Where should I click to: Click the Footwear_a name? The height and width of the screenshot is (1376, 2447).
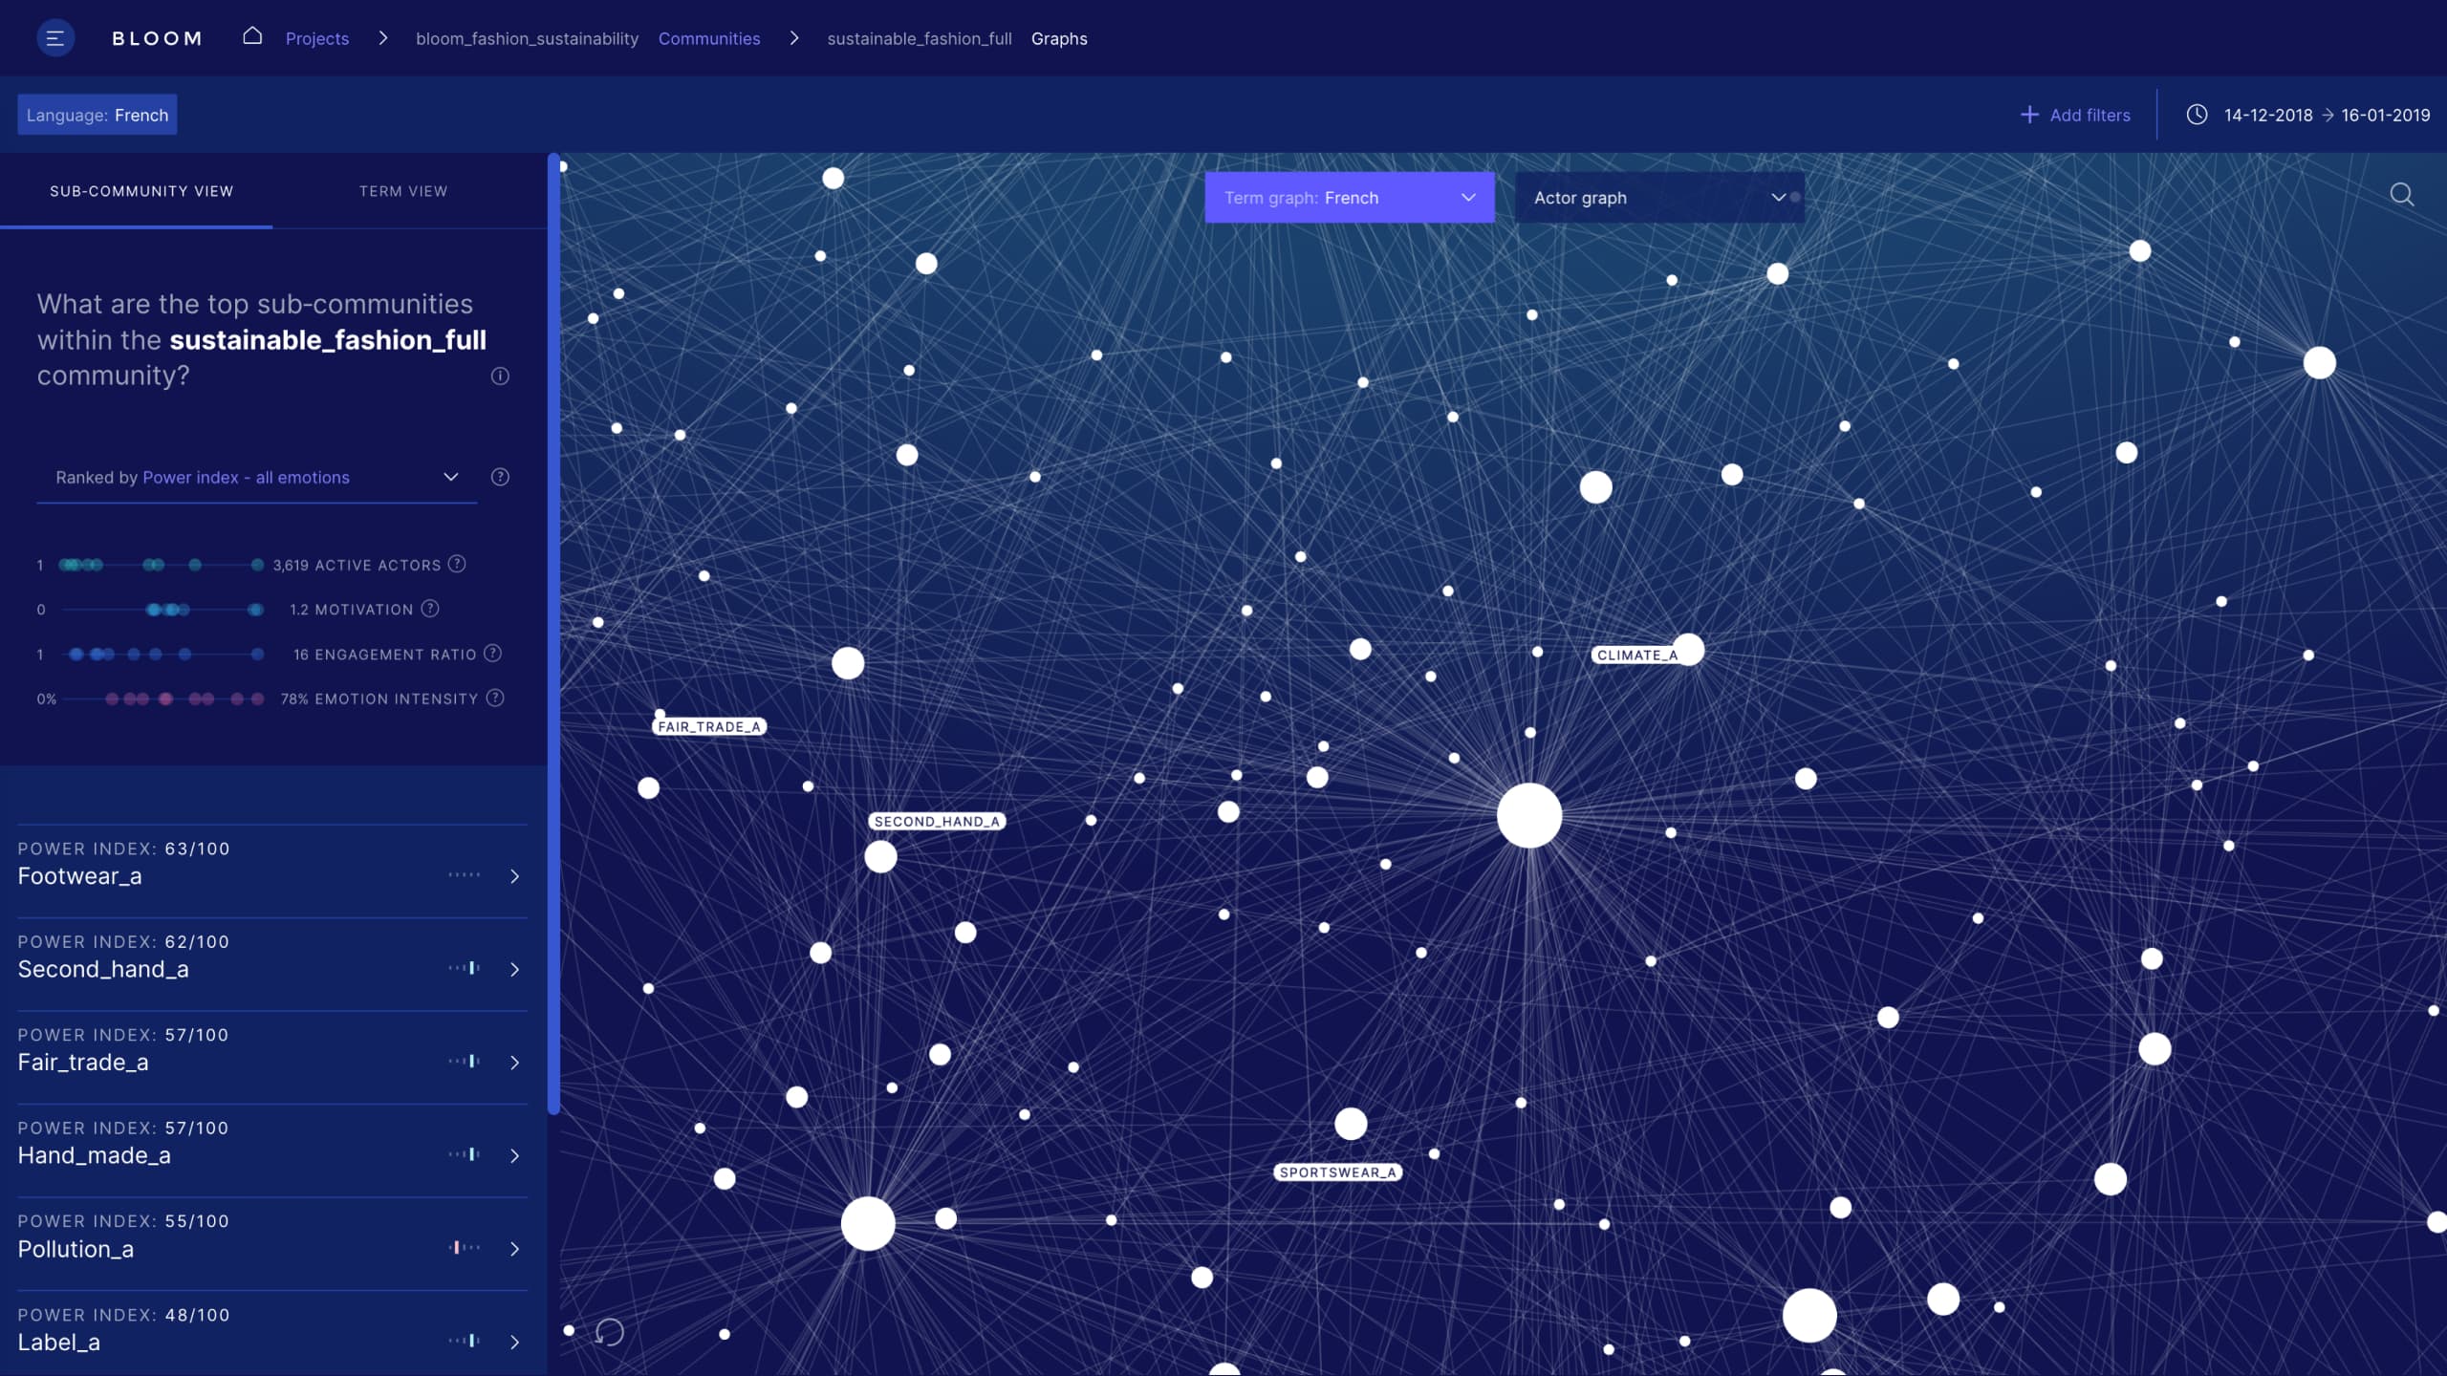[80, 876]
